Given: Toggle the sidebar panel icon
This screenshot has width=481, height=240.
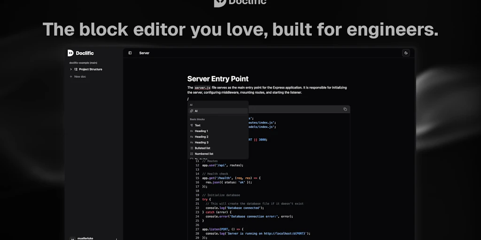Looking at the screenshot, I should coord(130,53).
